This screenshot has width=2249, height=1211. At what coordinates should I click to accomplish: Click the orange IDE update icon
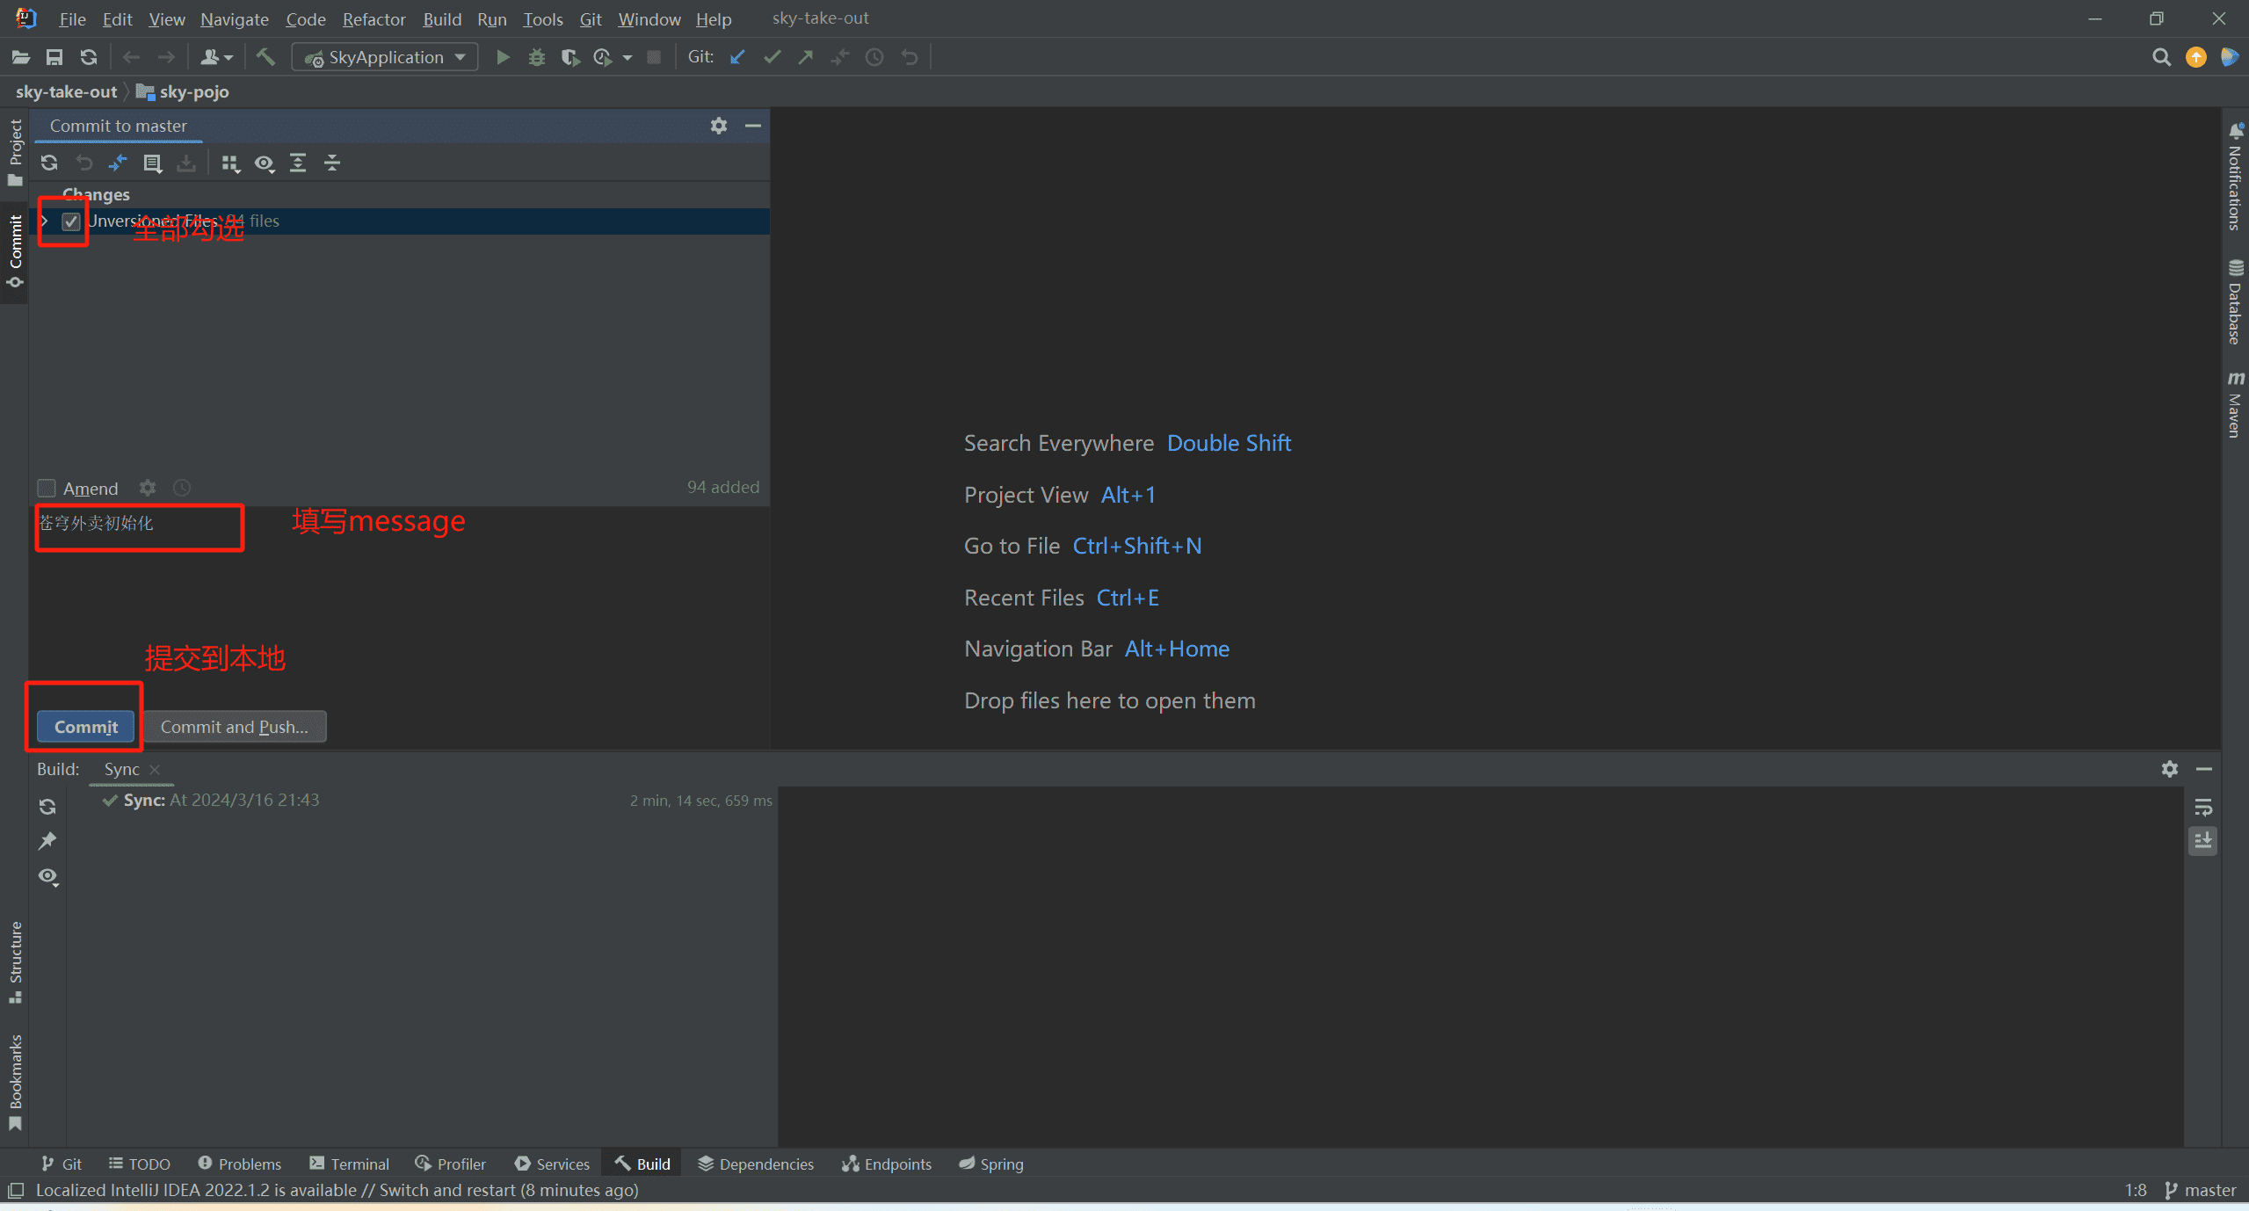[x=2195, y=57]
